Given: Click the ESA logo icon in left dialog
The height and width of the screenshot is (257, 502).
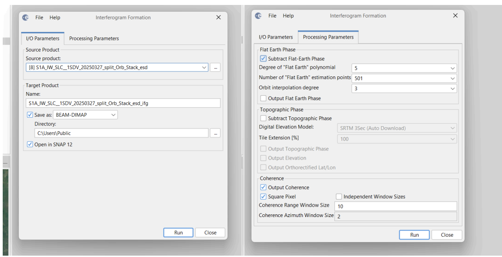Looking at the screenshot, I should coord(26,18).
